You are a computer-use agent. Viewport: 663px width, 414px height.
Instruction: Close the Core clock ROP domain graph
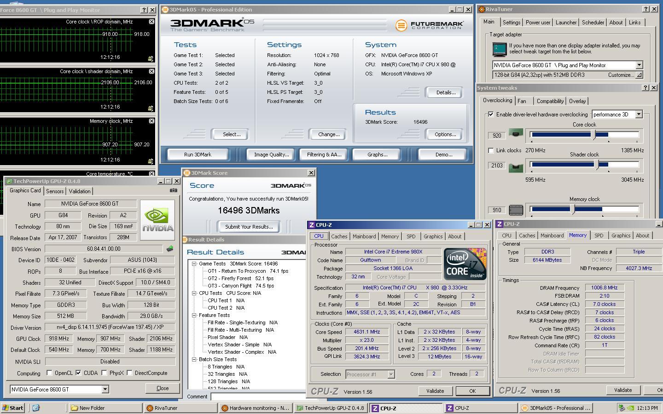tap(151, 22)
